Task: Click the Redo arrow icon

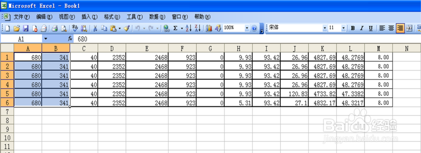Action: coord(151,28)
